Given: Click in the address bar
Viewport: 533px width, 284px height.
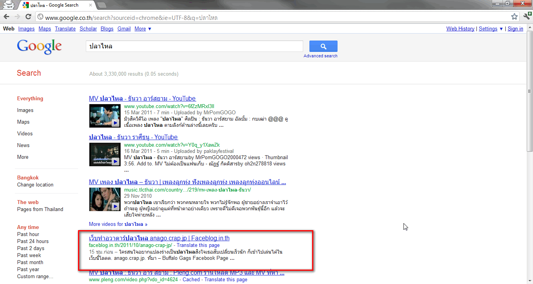Looking at the screenshot, I should pos(273,17).
